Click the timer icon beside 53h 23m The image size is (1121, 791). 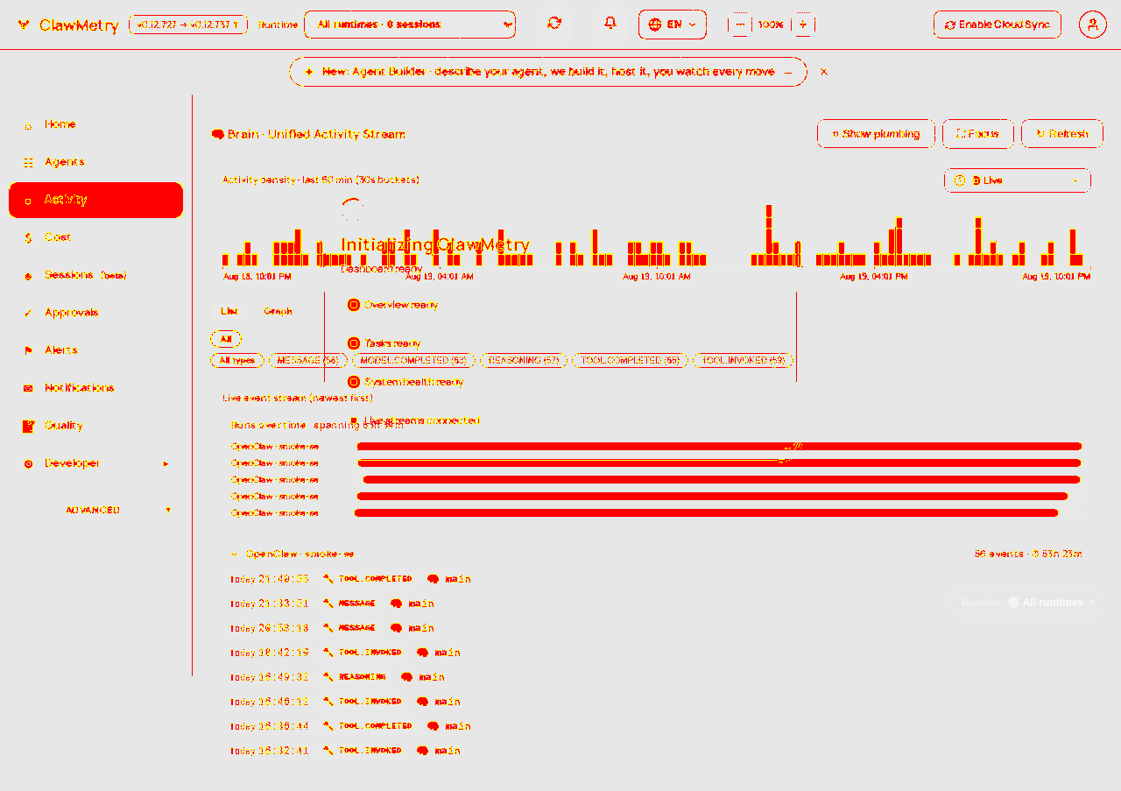pyautogui.click(x=1035, y=554)
